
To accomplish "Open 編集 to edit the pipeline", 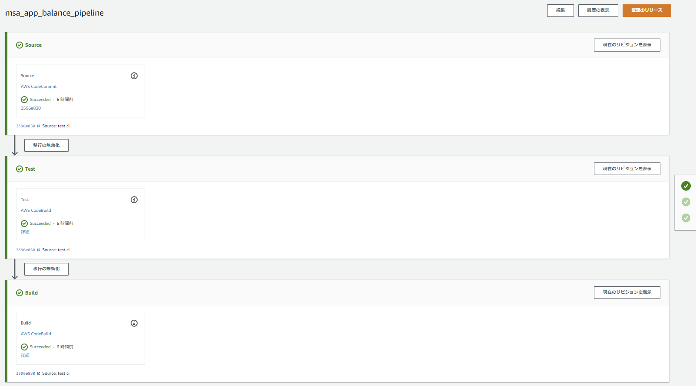I will (560, 10).
